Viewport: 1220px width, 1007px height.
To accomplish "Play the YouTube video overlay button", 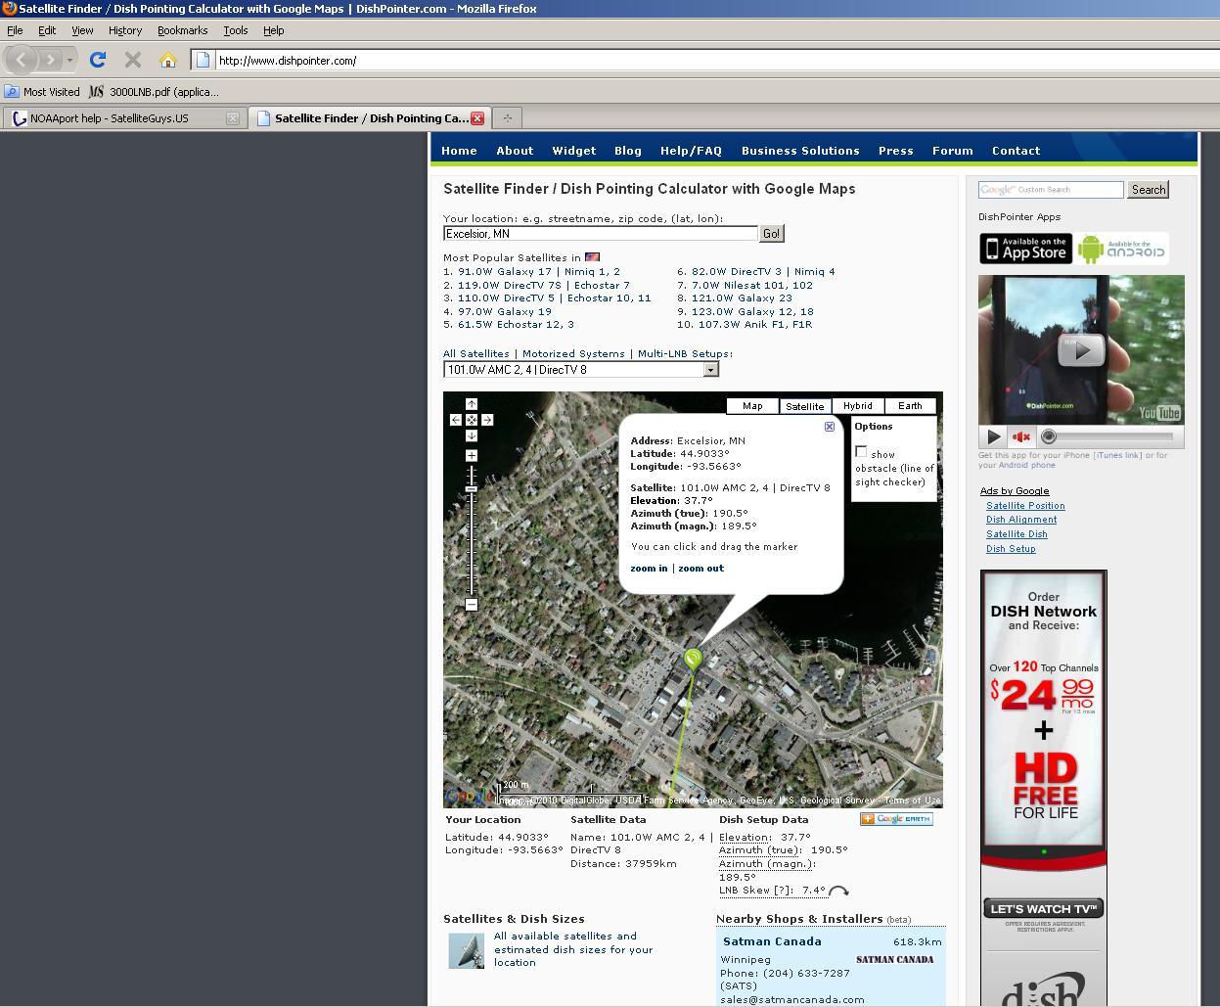I will click(1081, 350).
